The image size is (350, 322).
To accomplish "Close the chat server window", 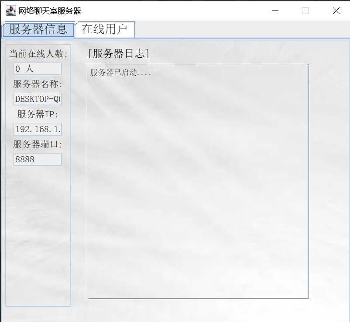I will [x=336, y=11].
